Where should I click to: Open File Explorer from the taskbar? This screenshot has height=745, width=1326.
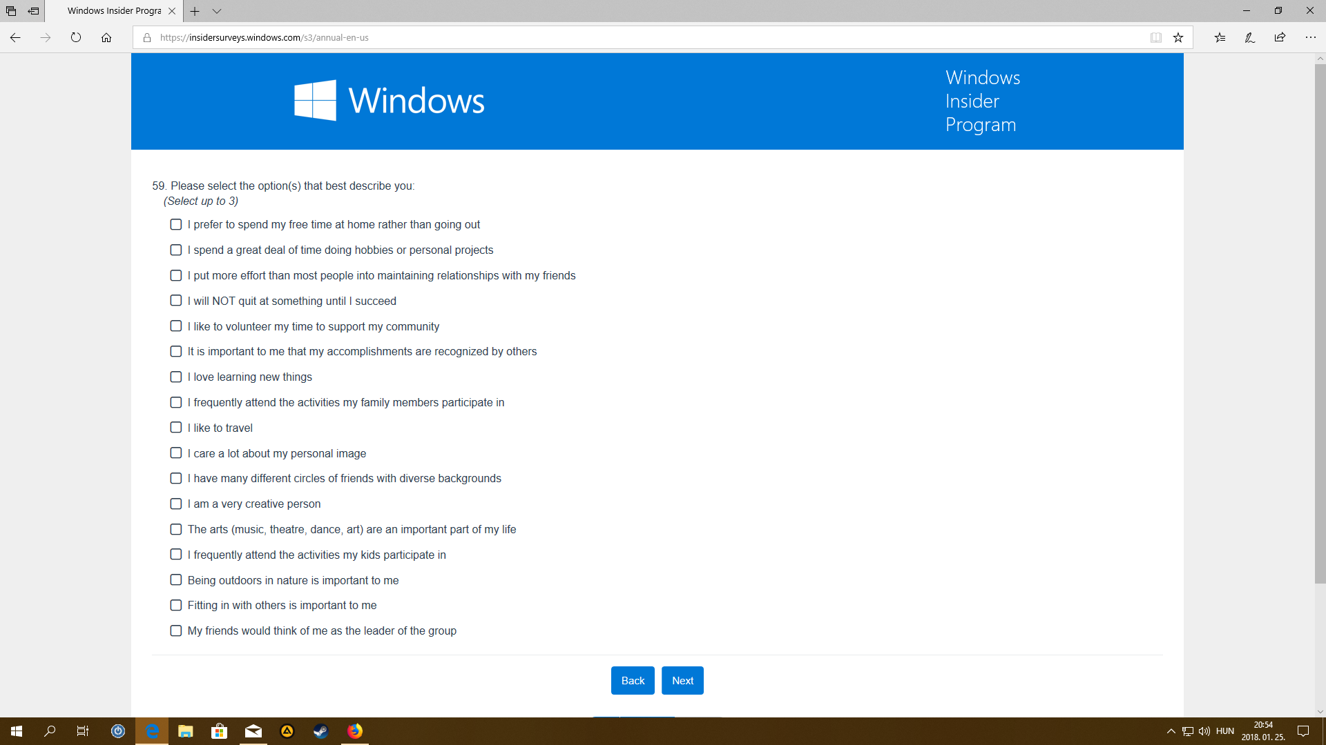[x=186, y=731]
